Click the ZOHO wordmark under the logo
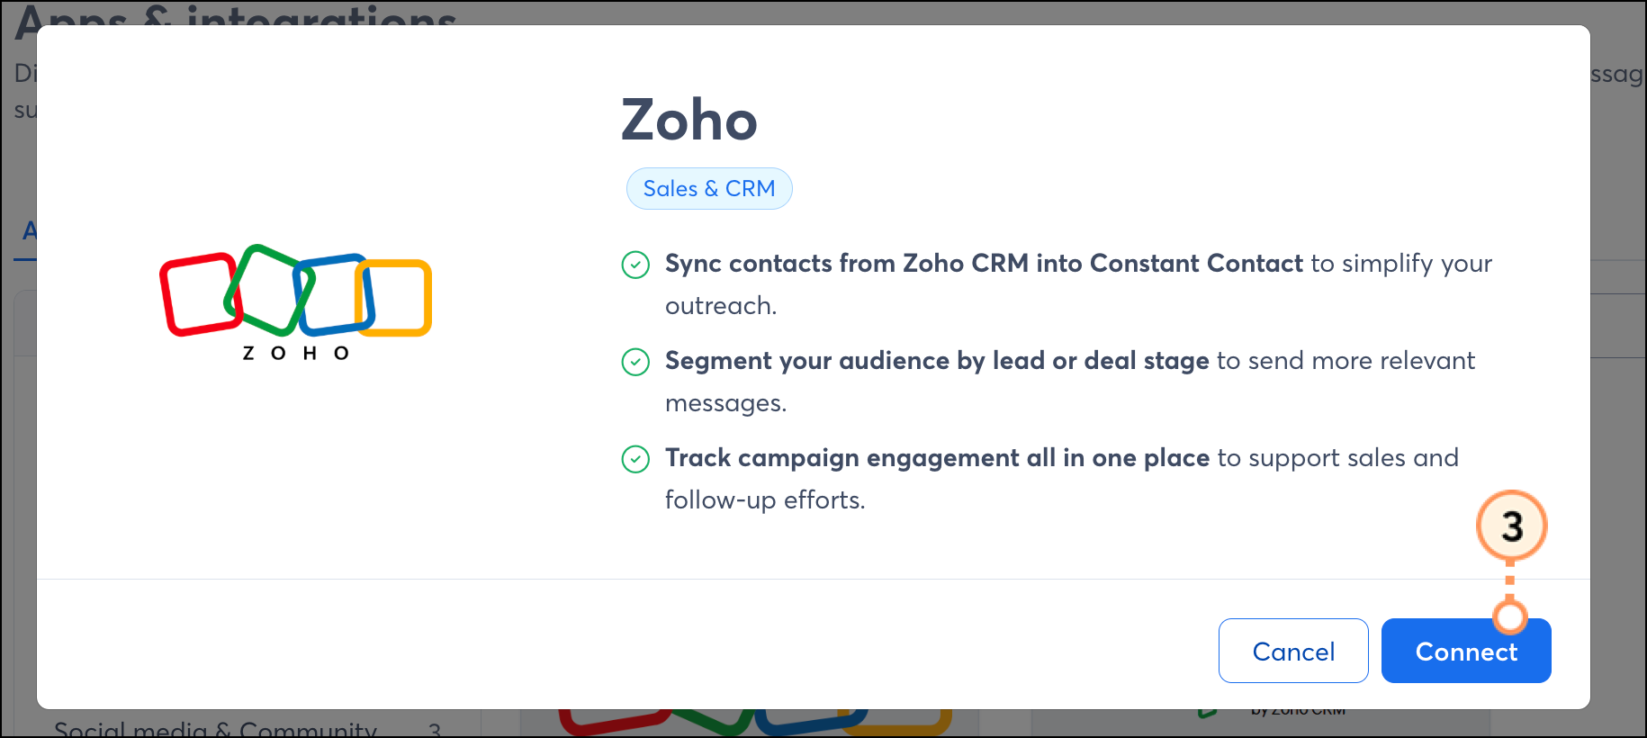The width and height of the screenshot is (1647, 738). coord(295,354)
